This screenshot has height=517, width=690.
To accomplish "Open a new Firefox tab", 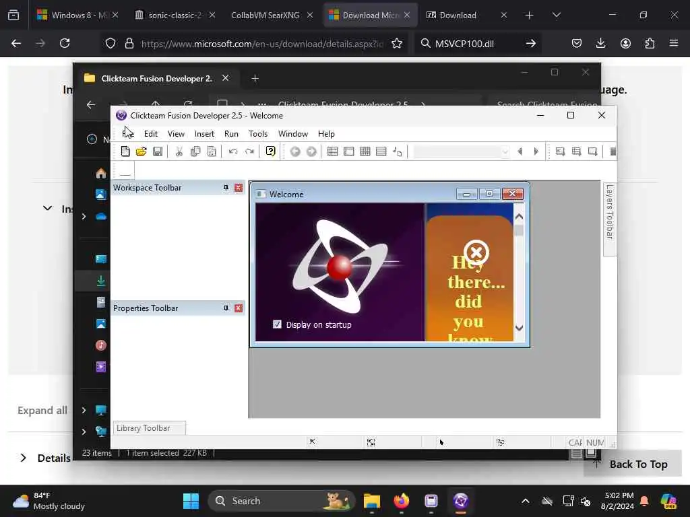I will point(530,15).
